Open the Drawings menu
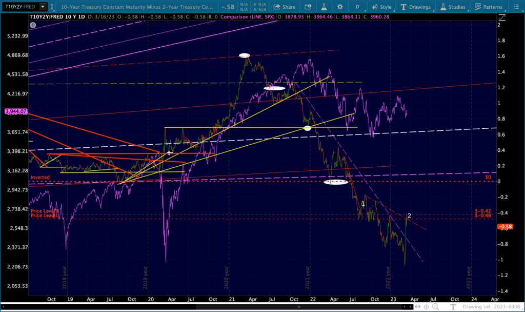Viewport: 525px width, 312px height. (415, 7)
